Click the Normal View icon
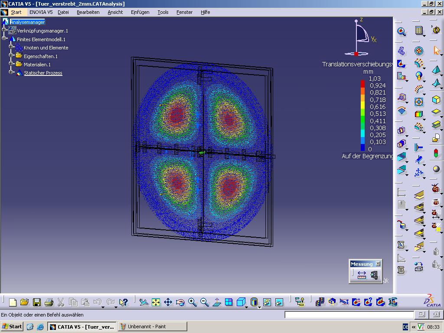 pos(217,302)
